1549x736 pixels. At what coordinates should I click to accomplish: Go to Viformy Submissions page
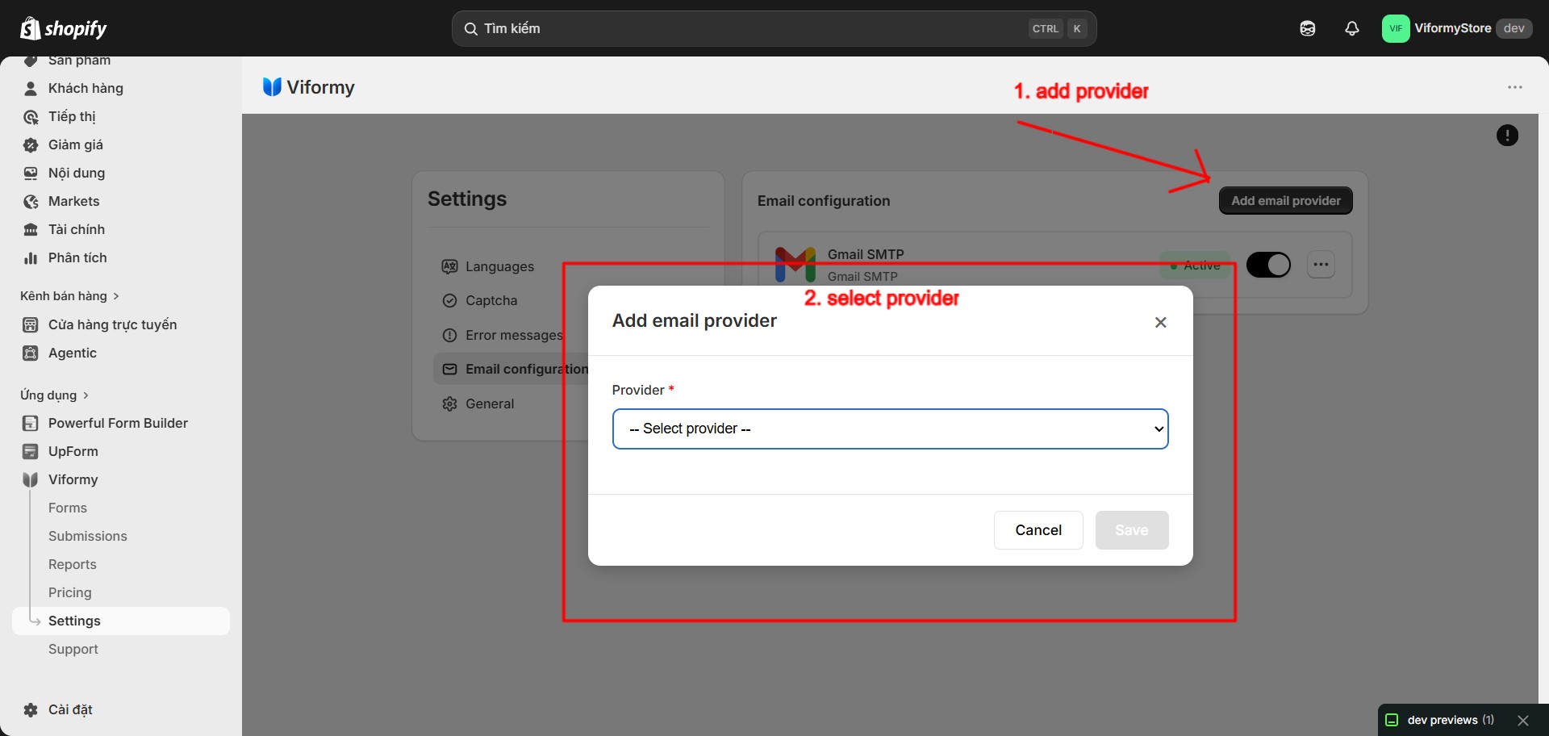coord(88,536)
